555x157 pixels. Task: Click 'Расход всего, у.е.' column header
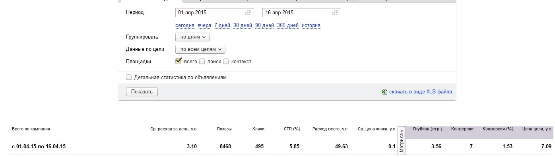pyautogui.click(x=330, y=129)
